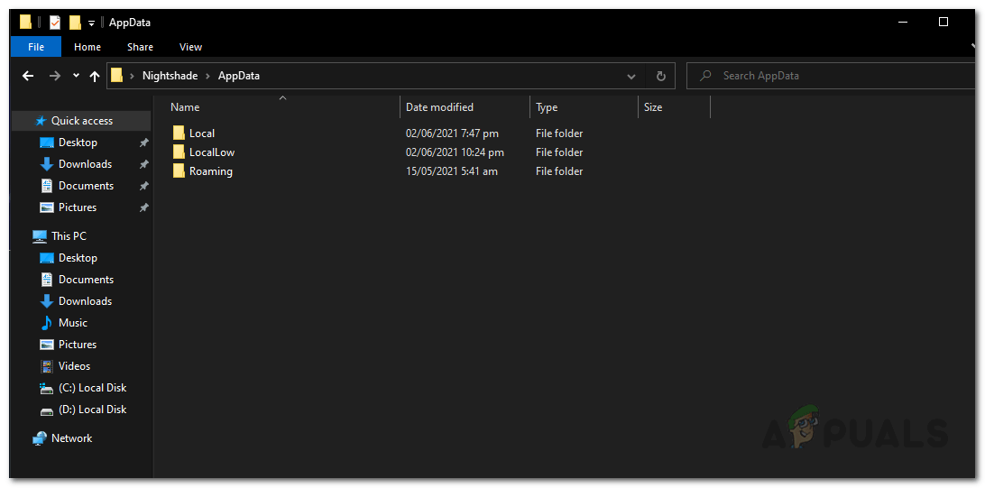985x488 pixels.
Task: Sort by the Name column header
Action: 185,107
